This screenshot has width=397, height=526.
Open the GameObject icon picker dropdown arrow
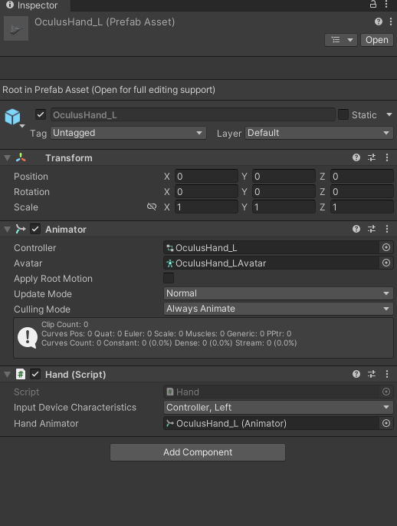pos(22,126)
